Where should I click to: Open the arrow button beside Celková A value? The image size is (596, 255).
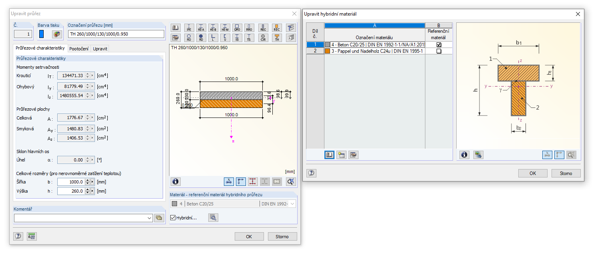point(93,118)
